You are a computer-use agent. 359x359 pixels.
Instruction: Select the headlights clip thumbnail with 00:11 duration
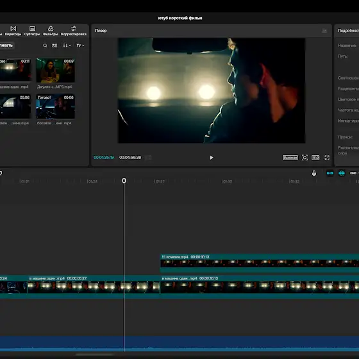15,70
